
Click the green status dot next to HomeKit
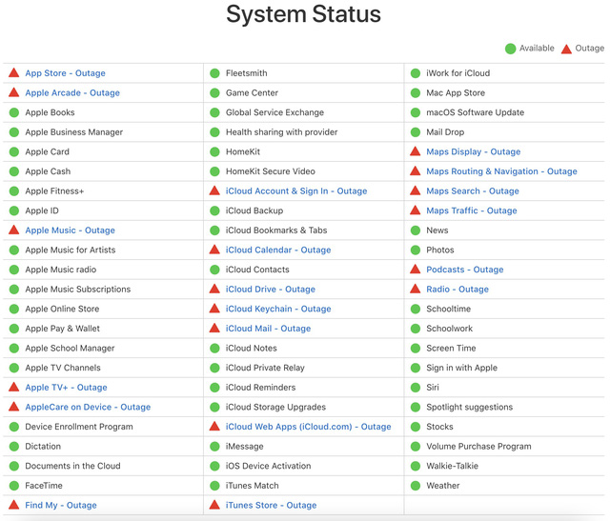214,151
